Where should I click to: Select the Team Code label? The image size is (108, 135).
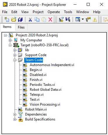[x=34, y=60]
